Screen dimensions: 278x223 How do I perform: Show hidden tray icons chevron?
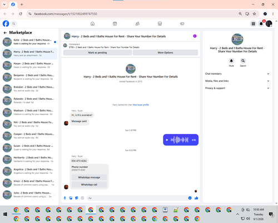pos(237,214)
